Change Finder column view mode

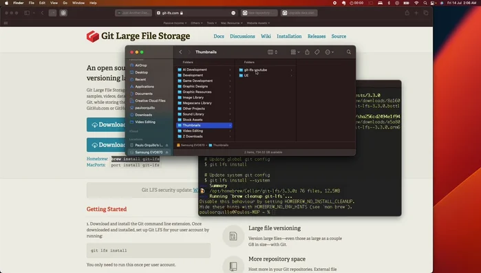(x=272, y=52)
